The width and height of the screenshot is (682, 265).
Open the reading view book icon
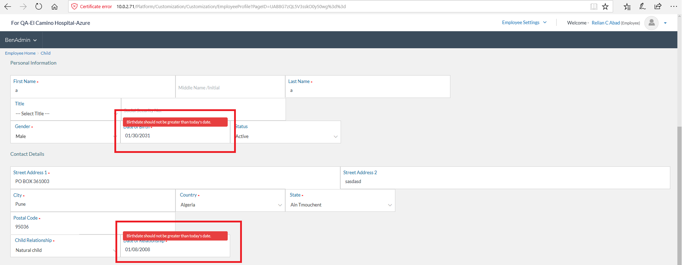pyautogui.click(x=594, y=6)
